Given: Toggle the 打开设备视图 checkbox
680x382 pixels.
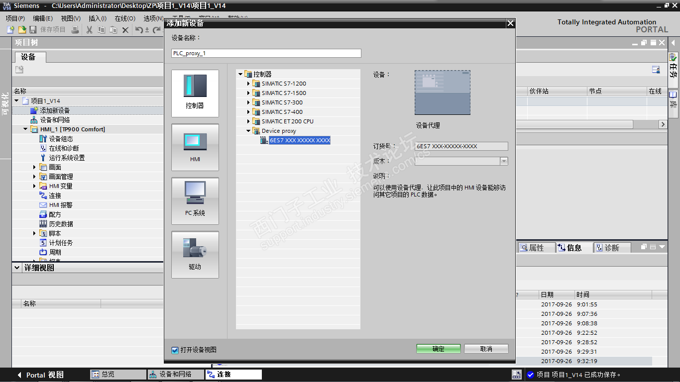Looking at the screenshot, I should [175, 350].
